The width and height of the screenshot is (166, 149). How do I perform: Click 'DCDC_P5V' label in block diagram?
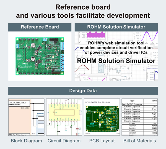tap(25, 108)
